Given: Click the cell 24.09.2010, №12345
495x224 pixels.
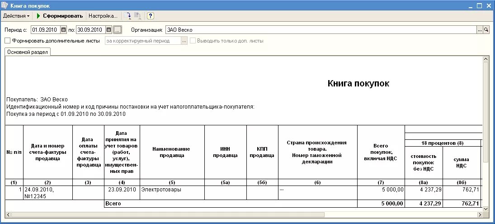Looking at the screenshot, I should 47,193.
